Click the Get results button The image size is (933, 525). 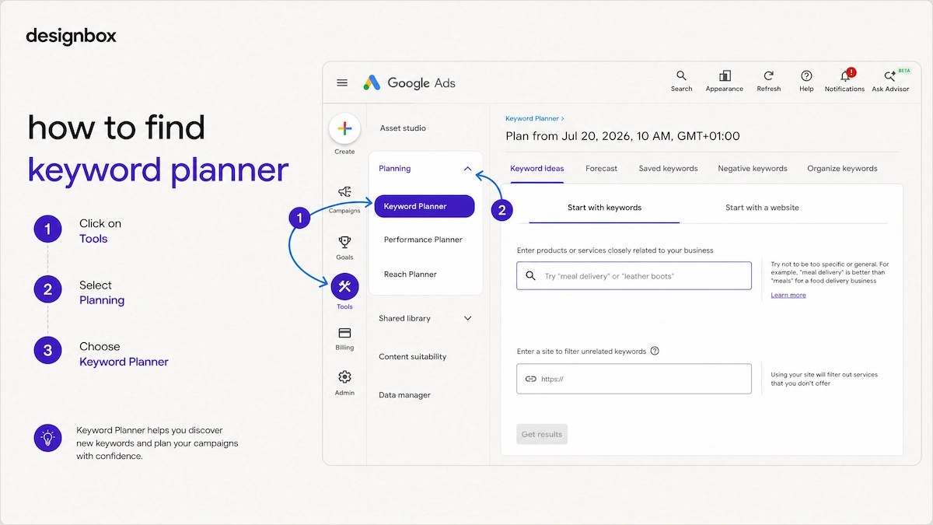[542, 434]
